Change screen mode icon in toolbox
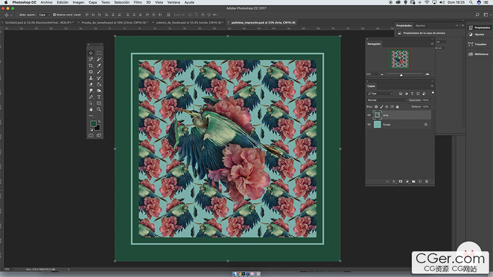Viewport: 493px width, 277px height. tap(99, 135)
